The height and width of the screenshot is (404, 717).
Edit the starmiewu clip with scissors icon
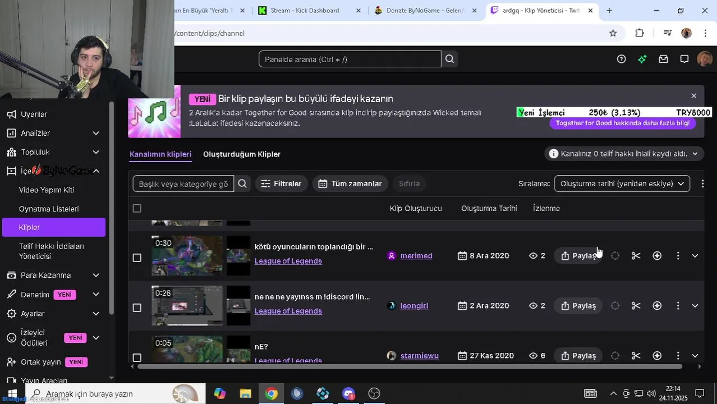point(636,356)
